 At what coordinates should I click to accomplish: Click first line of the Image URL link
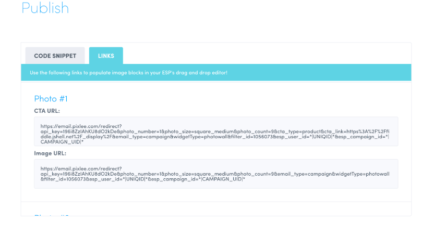tap(81, 168)
